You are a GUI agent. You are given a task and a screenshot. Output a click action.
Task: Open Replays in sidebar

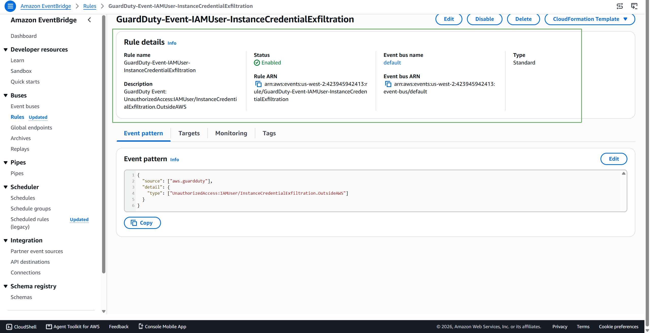click(20, 149)
